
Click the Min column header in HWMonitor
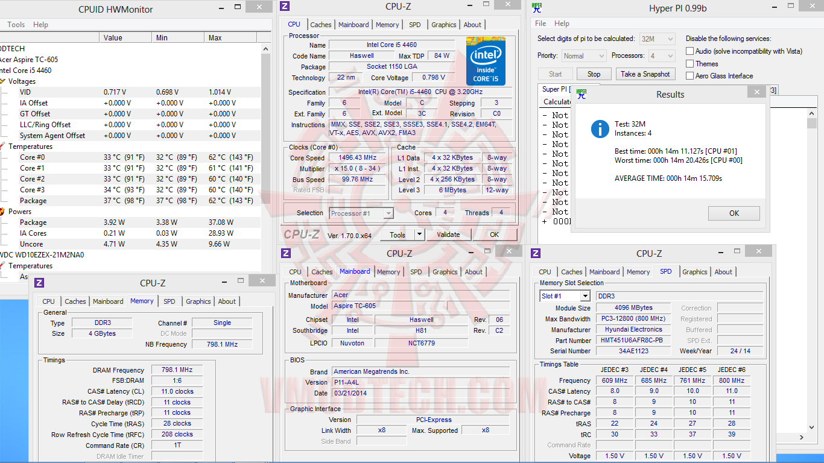[x=179, y=37]
